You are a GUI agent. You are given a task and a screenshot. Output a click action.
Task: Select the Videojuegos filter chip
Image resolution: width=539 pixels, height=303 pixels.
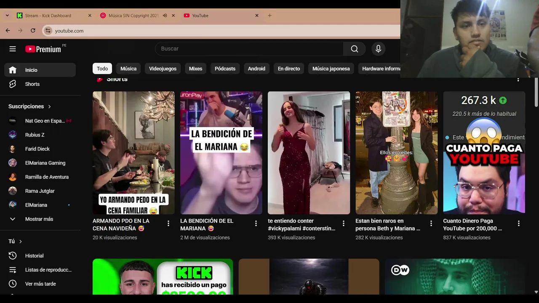pos(163,69)
